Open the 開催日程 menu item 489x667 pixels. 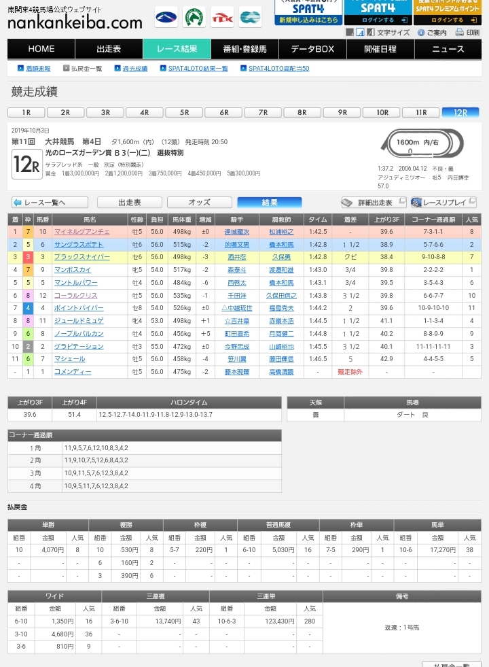pyautogui.click(x=380, y=49)
